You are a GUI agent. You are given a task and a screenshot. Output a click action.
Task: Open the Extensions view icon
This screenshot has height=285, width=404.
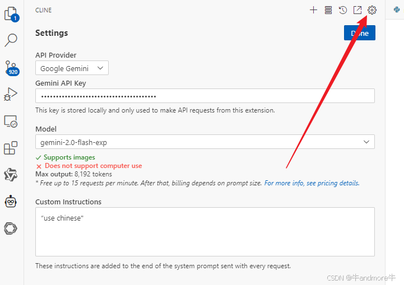pos(11,148)
